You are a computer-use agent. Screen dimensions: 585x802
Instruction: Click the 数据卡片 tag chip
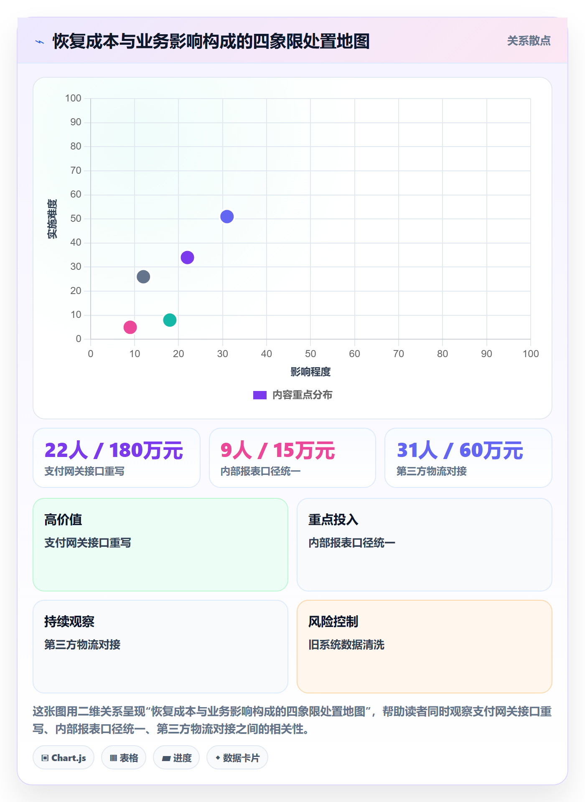click(237, 757)
